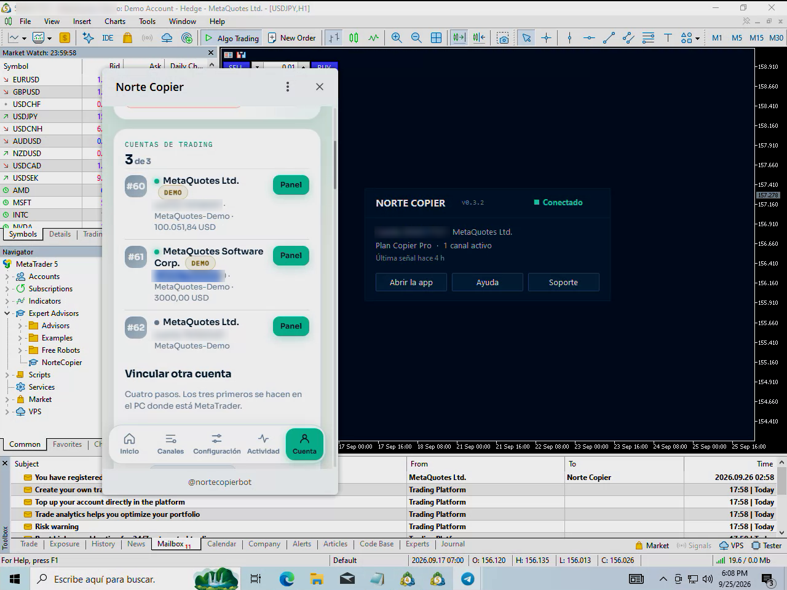Select M15 timeframe
The image size is (787, 590).
(756, 37)
